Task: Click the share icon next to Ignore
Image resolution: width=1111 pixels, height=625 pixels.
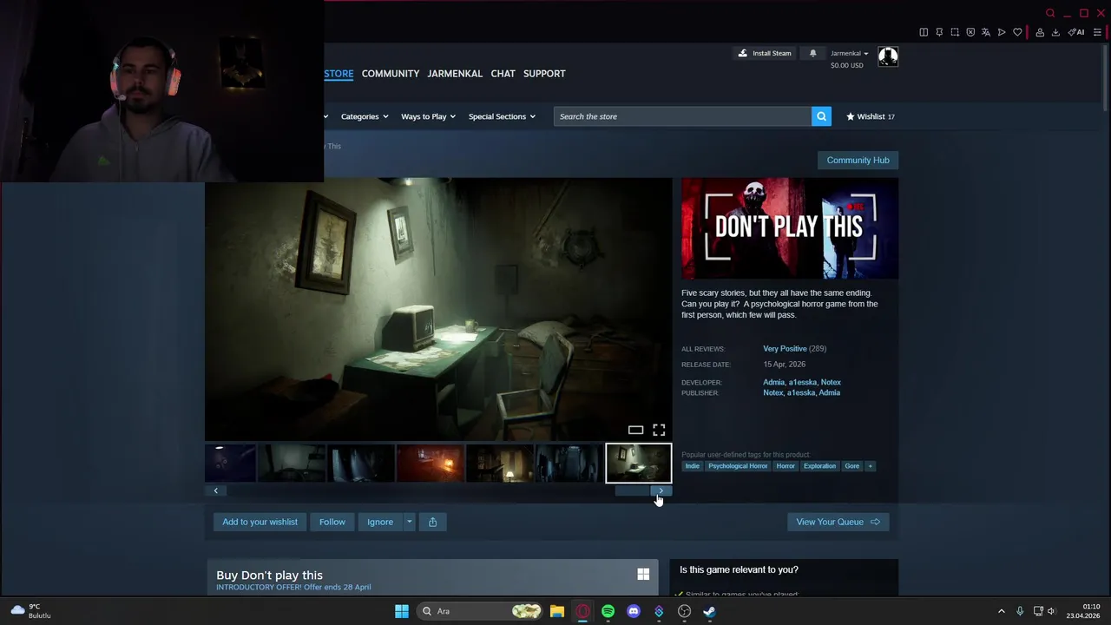Action: click(432, 522)
